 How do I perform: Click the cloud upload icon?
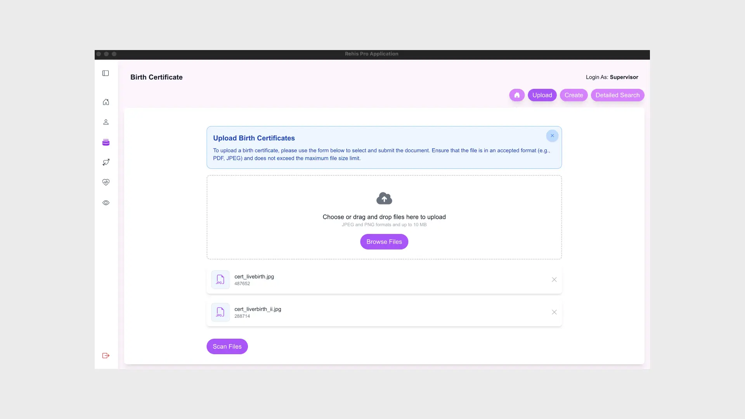(x=384, y=198)
